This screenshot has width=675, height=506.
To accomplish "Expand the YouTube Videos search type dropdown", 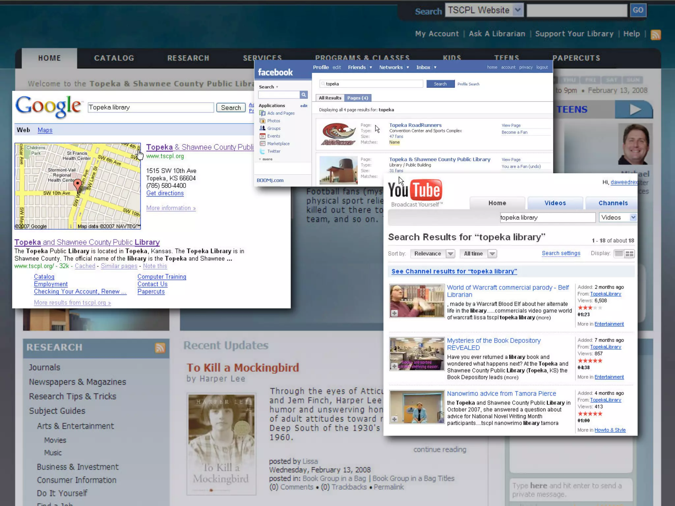I will coord(633,217).
